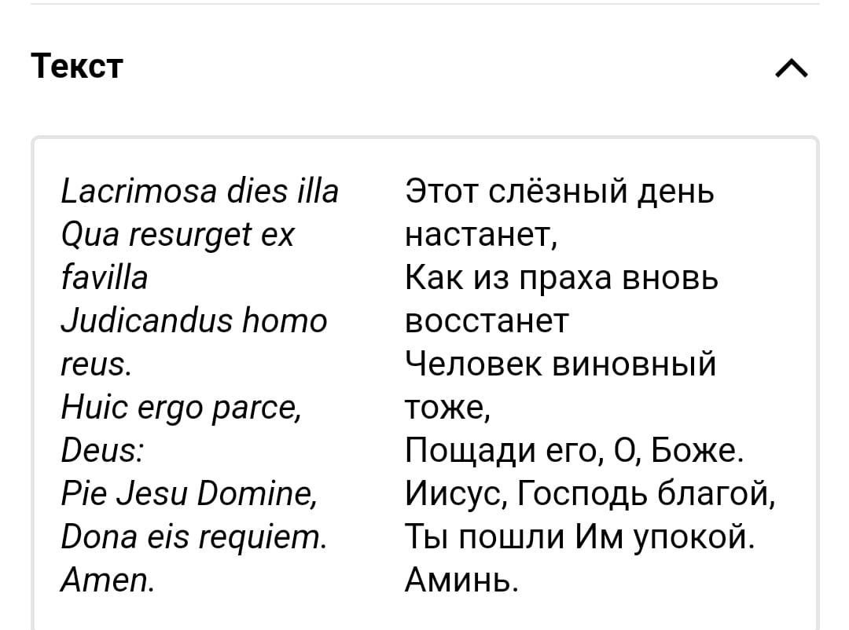Click the line 'Qua resurget ex'
This screenshot has height=630, width=849.
point(177,234)
